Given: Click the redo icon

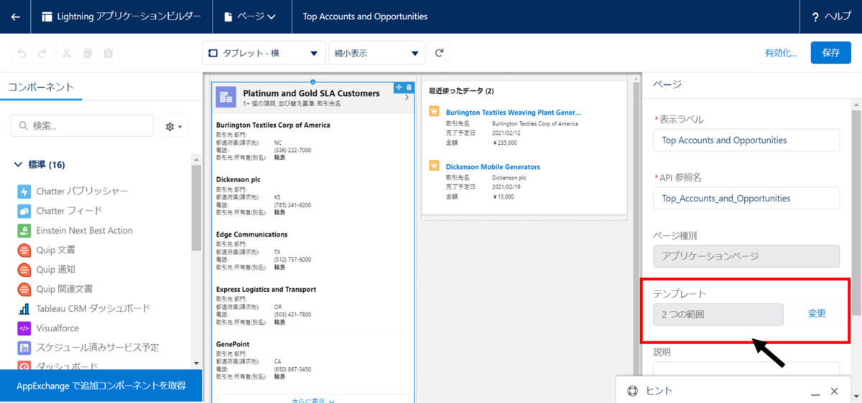Looking at the screenshot, I should (42, 53).
